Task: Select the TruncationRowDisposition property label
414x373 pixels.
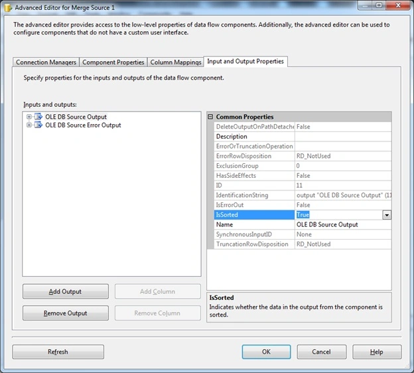Action: tap(254, 244)
